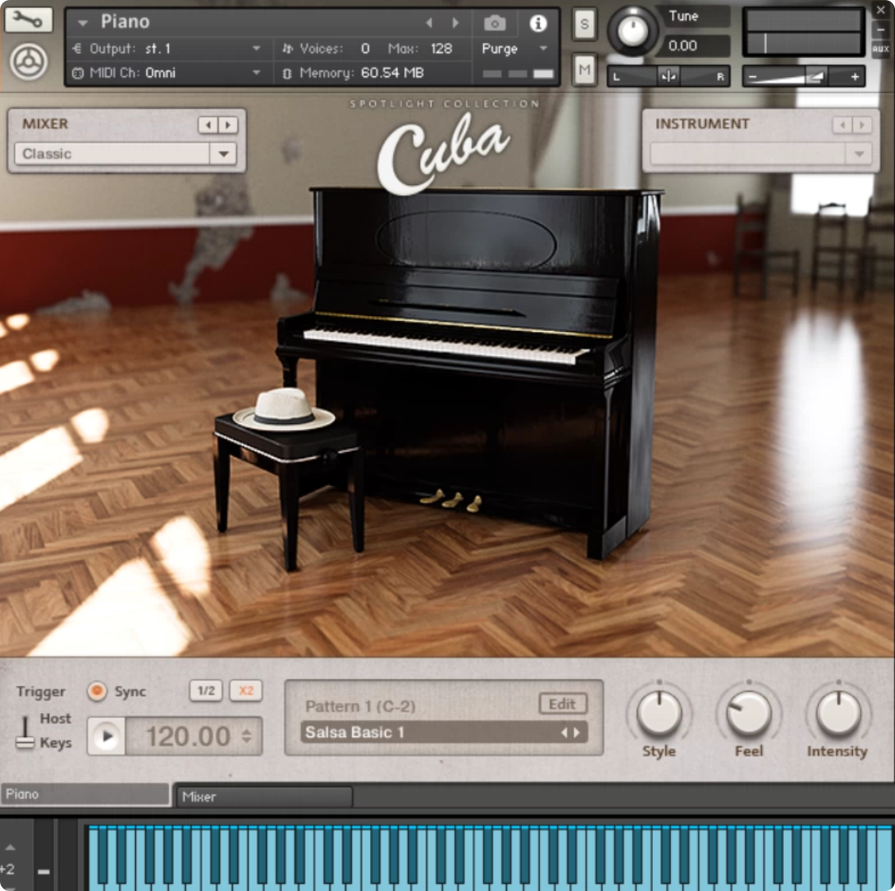Show instrument info with the i icon

tap(538, 23)
